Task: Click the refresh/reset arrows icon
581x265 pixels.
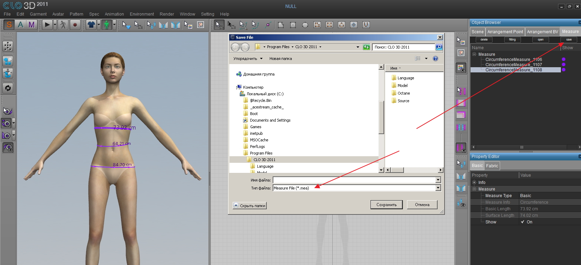Action: [x=8, y=88]
